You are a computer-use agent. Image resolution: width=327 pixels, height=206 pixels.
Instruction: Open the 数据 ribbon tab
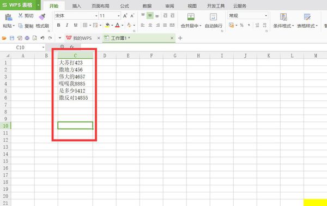pos(147,6)
